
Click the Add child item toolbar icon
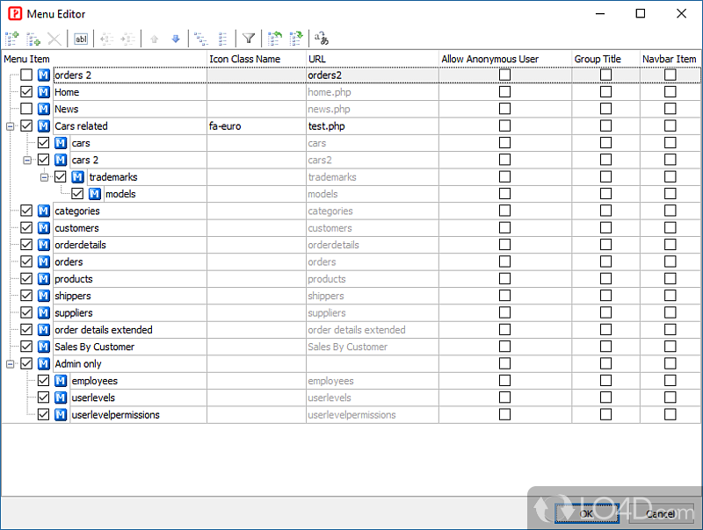pos(33,39)
